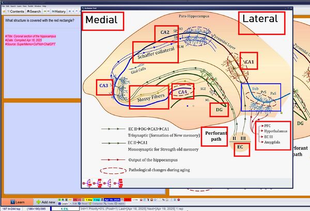This screenshot has height=211, width=310.
Task: Click the up arrow navigation icon
Action: click(76, 11)
